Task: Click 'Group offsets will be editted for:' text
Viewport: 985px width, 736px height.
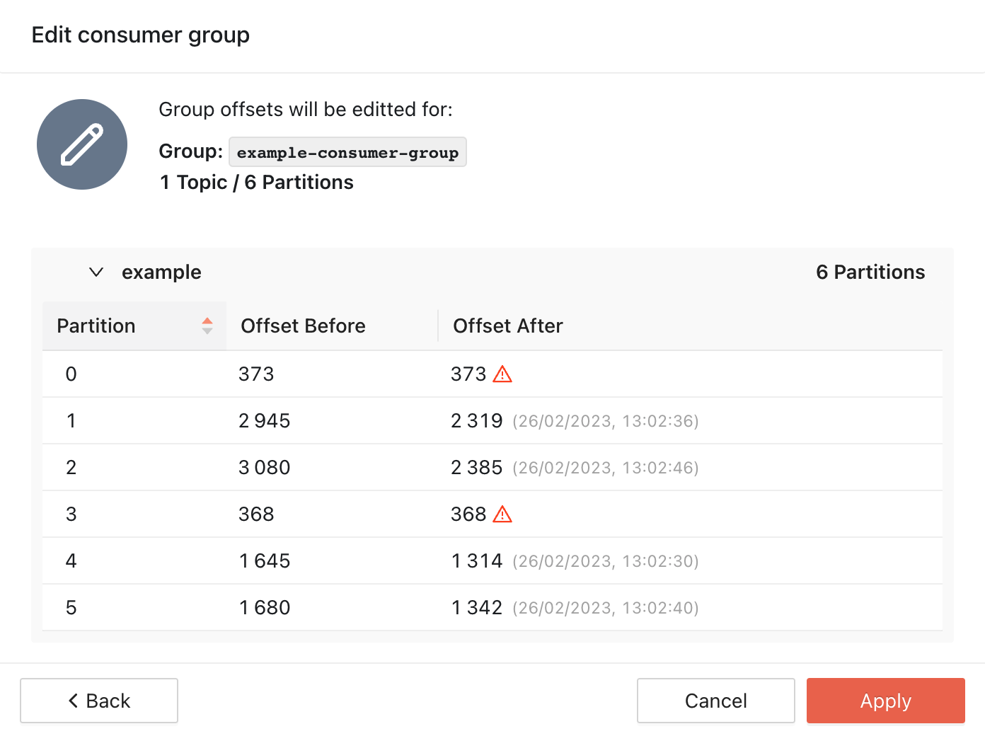Action: point(306,109)
